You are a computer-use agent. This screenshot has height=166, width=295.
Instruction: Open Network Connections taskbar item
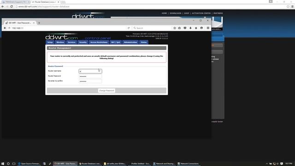click(189, 164)
